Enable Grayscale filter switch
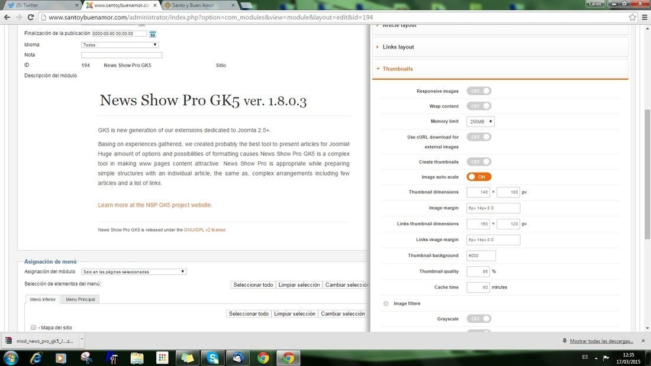Screen dimensions: 651x366 point(479,319)
